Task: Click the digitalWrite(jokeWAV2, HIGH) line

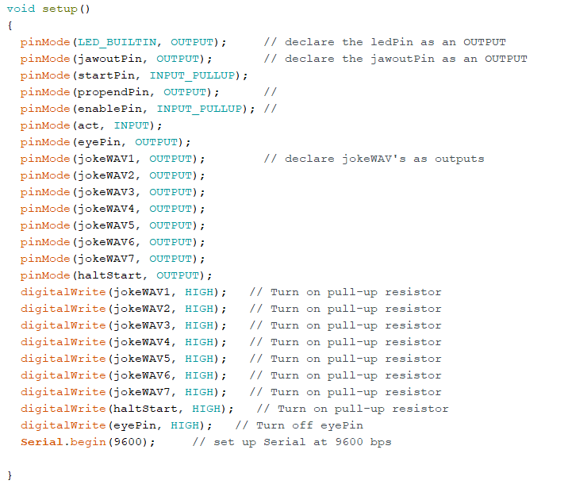Action: click(x=123, y=309)
